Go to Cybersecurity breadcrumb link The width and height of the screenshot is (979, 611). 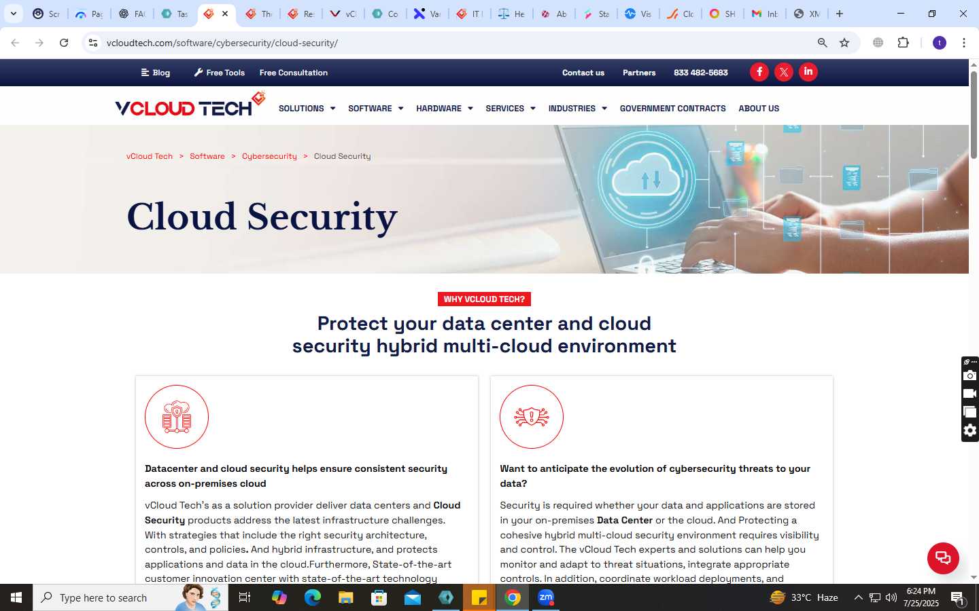[269, 156]
